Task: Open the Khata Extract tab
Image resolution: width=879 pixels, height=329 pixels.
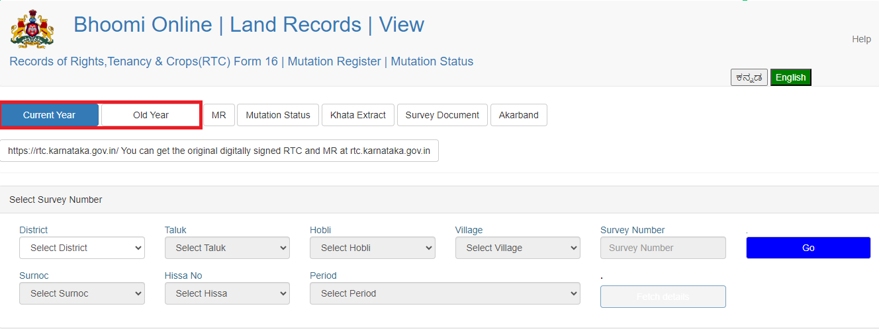Action: pyautogui.click(x=357, y=115)
